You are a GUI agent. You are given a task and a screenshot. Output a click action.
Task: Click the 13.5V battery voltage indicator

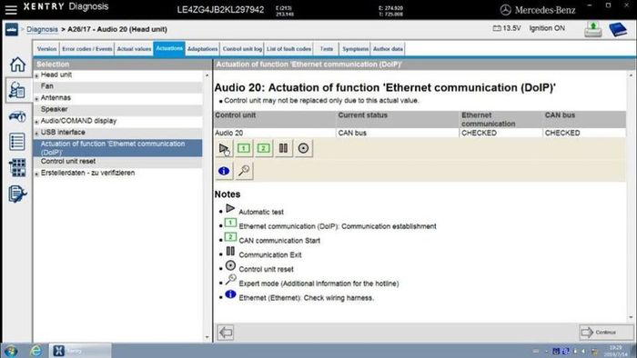click(507, 28)
